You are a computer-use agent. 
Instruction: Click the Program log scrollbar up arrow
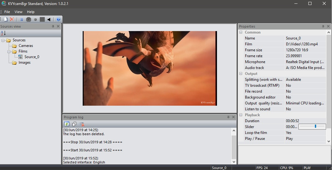(x=234, y=131)
